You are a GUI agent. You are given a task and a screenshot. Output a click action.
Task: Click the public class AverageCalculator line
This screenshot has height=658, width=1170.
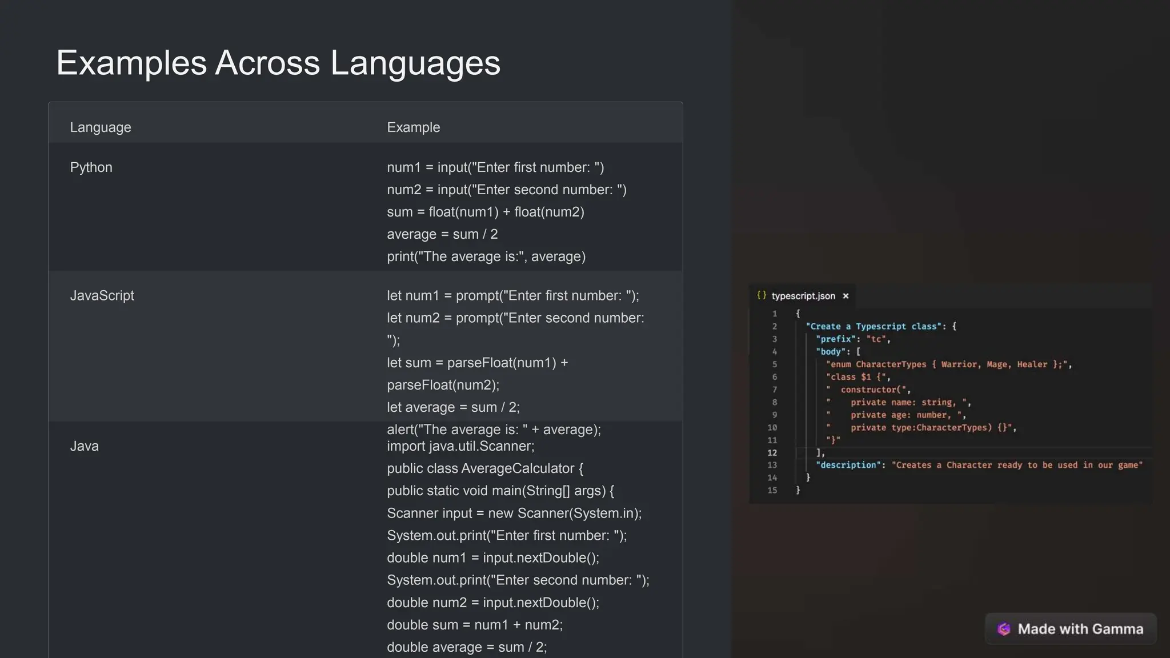click(x=484, y=468)
